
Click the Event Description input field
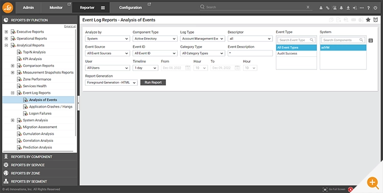pyautogui.click(x=250, y=53)
